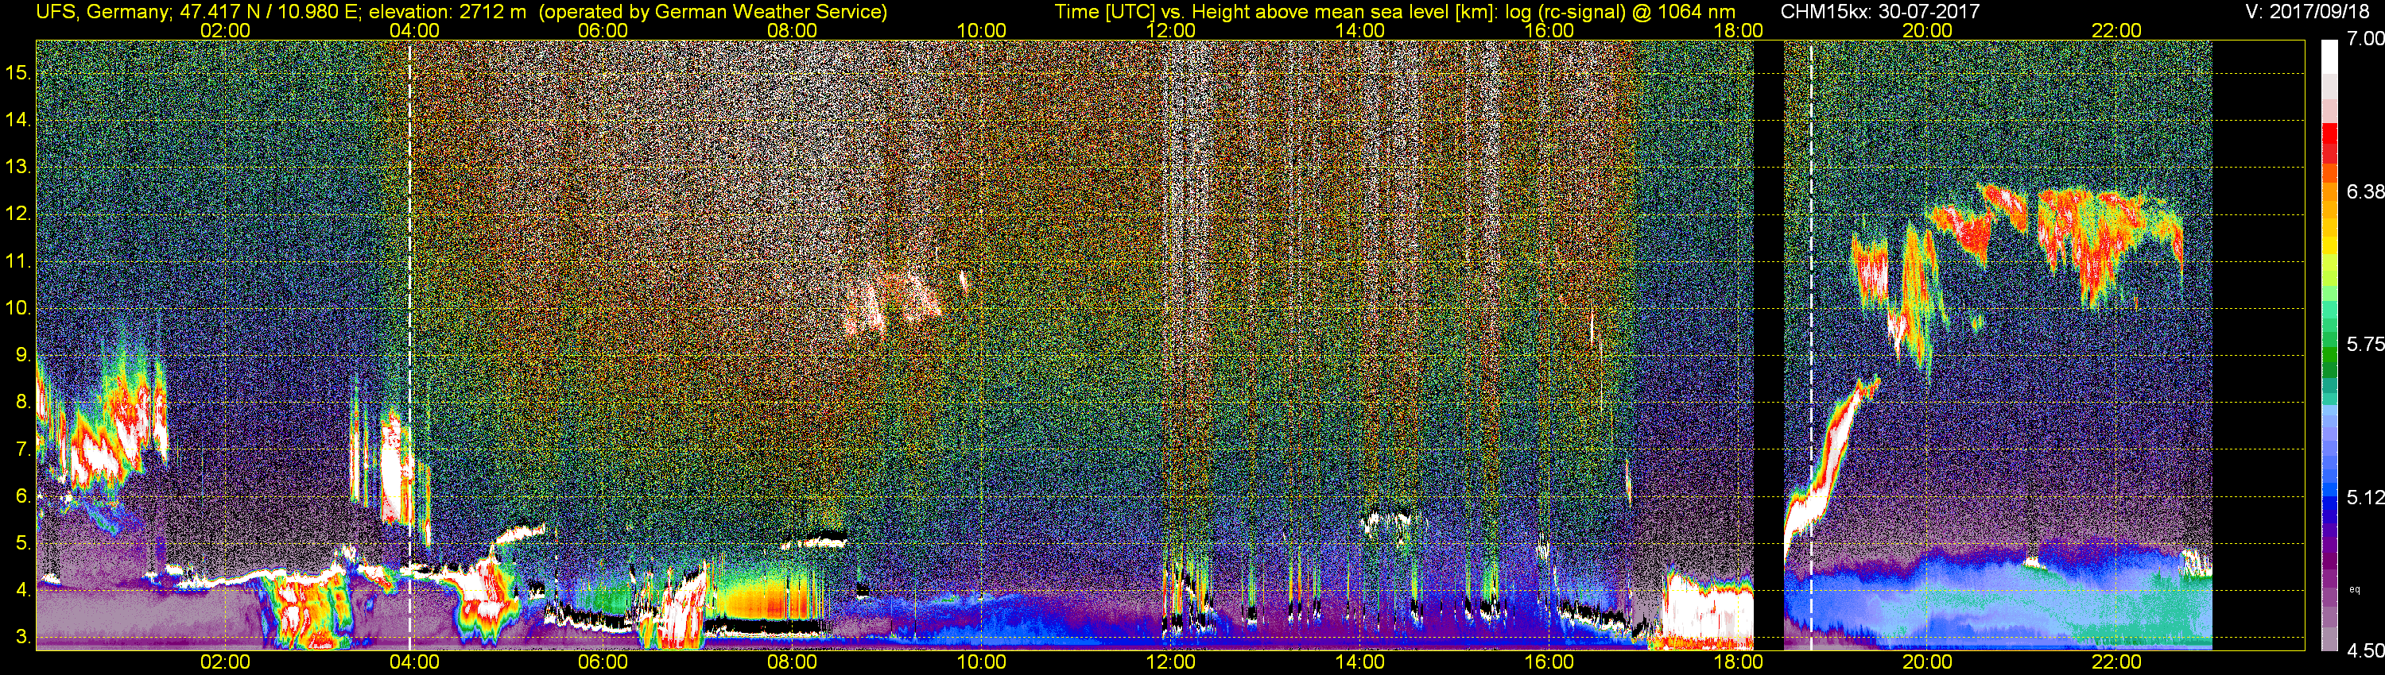Click the colorbar value '7.00'
The width and height of the screenshot is (2385, 675).
(x=2366, y=39)
